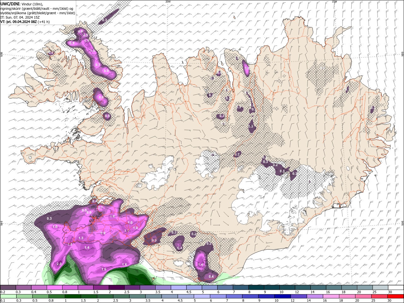Click the 0.2 label in the purple legend
Screen dimensions: 404x303
[x=3, y=292]
